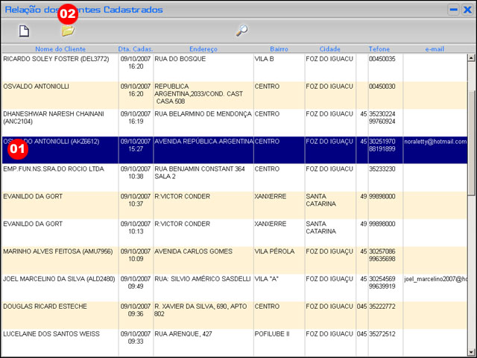477x358 pixels.
Task: Click the Cidade column header
Action: coord(329,49)
